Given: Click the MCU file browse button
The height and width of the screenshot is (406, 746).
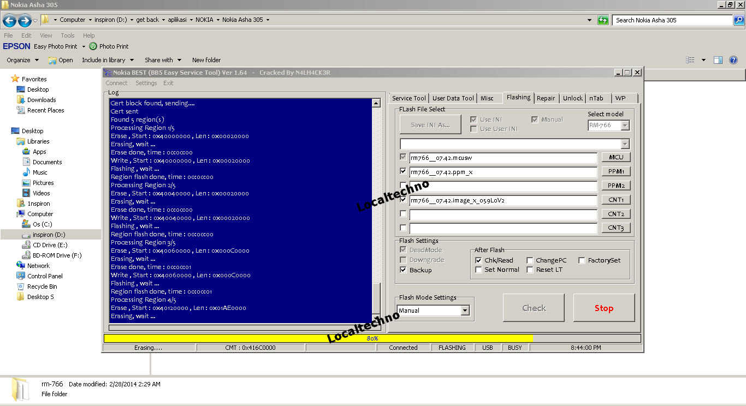Looking at the screenshot, I should 616,157.
